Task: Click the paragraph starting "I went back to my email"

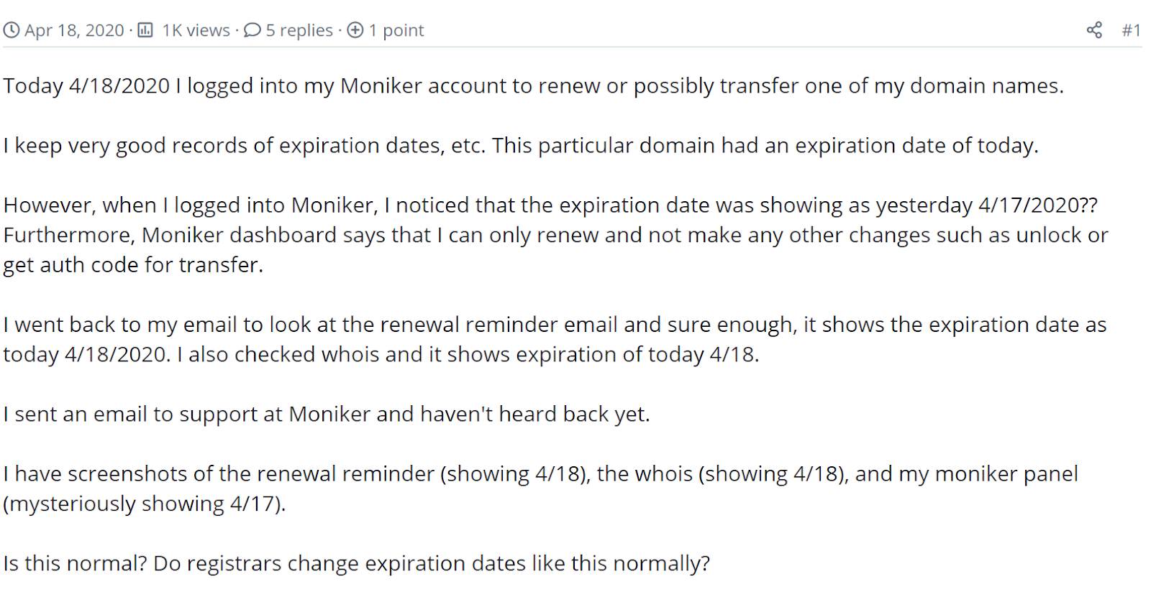Action: pos(555,339)
